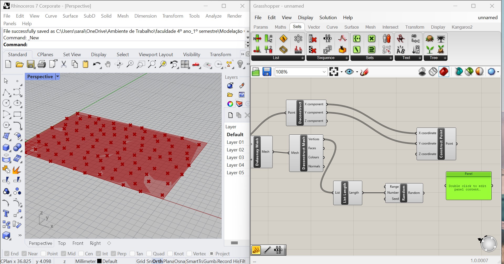504x264 pixels.
Task: Expand the Sequence panel group in Grasshopper
Action: click(x=347, y=58)
